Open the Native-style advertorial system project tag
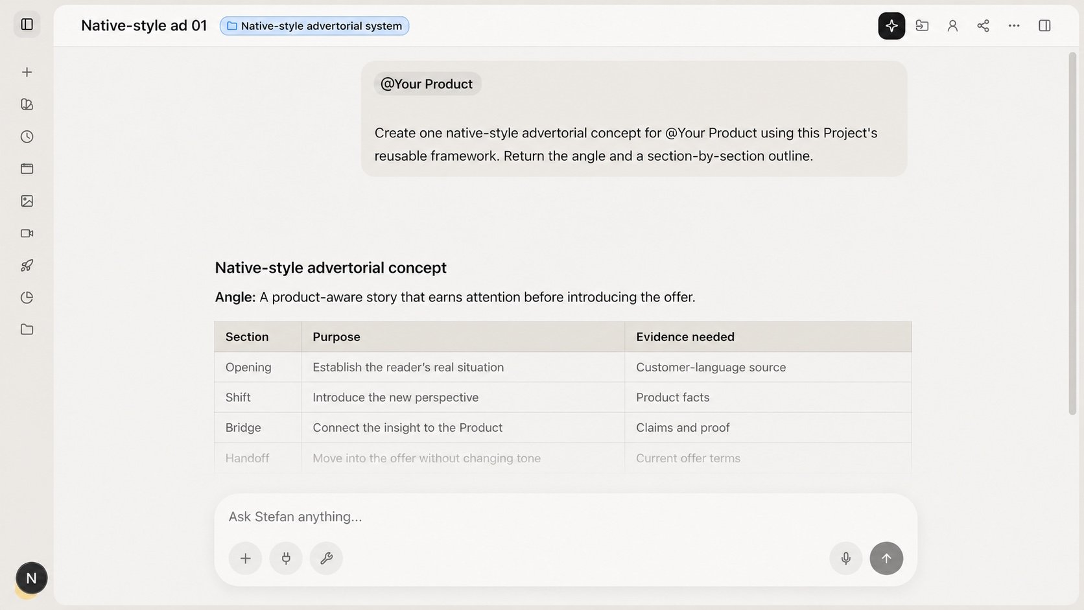The width and height of the screenshot is (1084, 610). (314, 26)
